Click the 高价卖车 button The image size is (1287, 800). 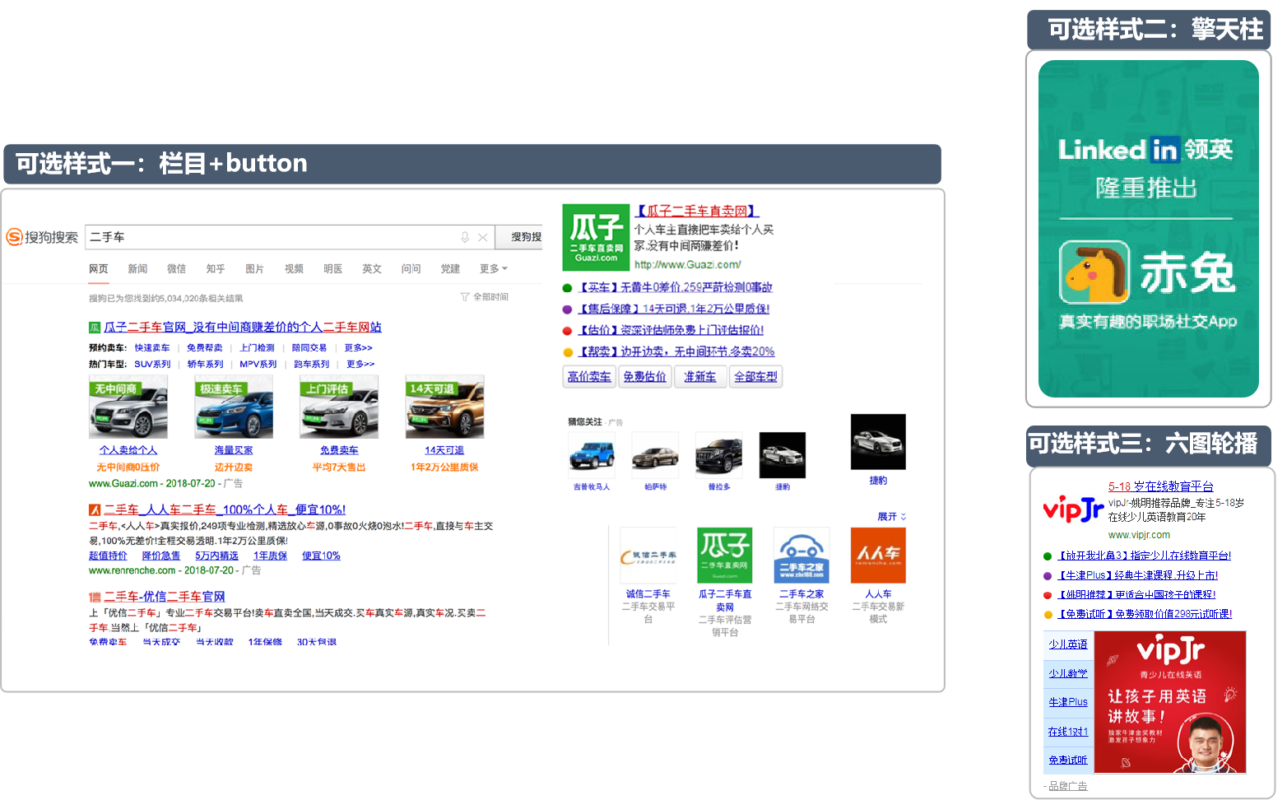click(x=589, y=376)
